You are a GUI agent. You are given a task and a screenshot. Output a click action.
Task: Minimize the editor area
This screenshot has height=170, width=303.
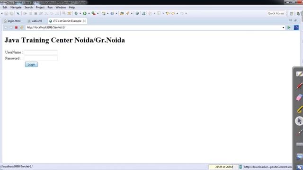290,20
